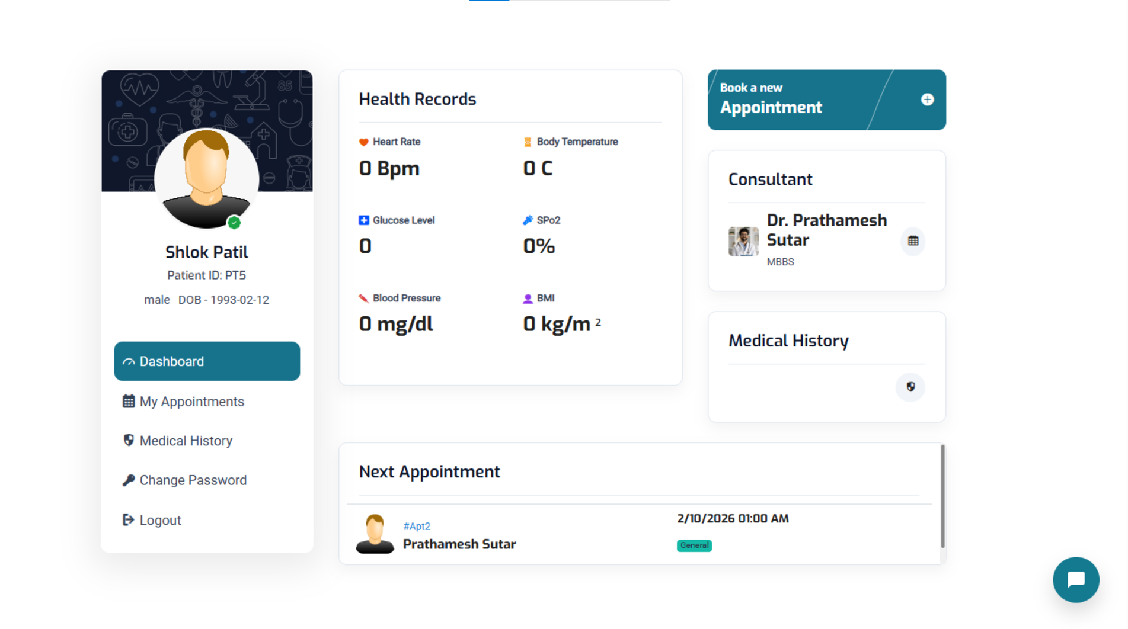
Task: Click the BMI person icon
Action: (528, 299)
